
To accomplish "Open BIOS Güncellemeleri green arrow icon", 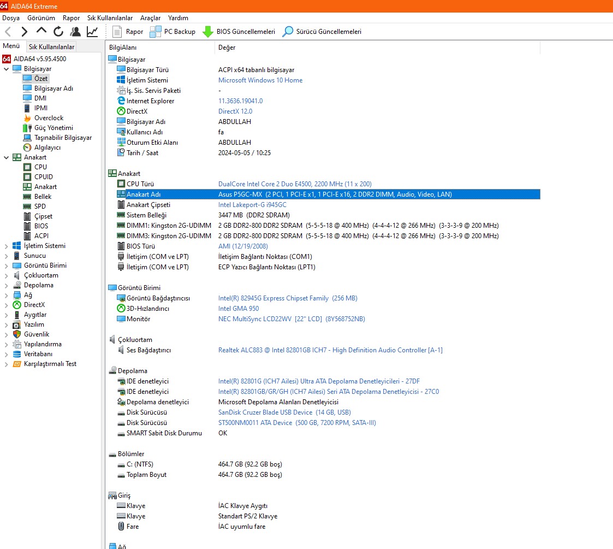I will (208, 32).
